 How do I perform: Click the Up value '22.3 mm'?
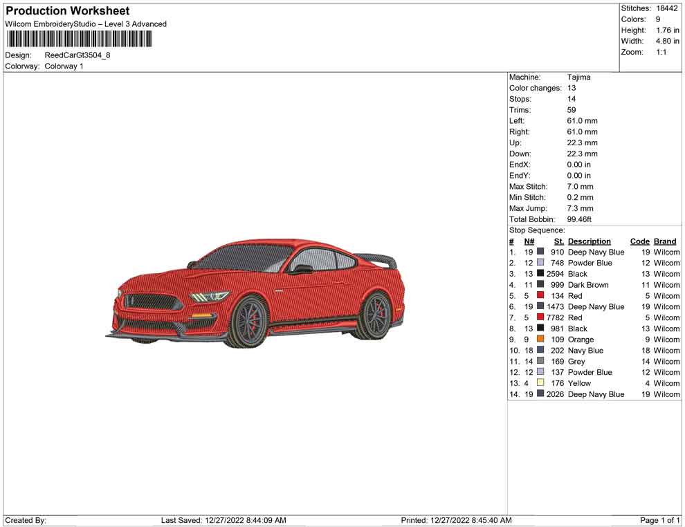click(583, 142)
